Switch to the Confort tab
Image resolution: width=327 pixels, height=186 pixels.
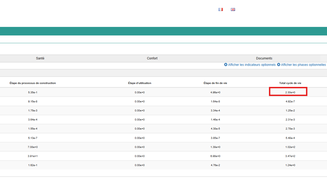point(152,59)
